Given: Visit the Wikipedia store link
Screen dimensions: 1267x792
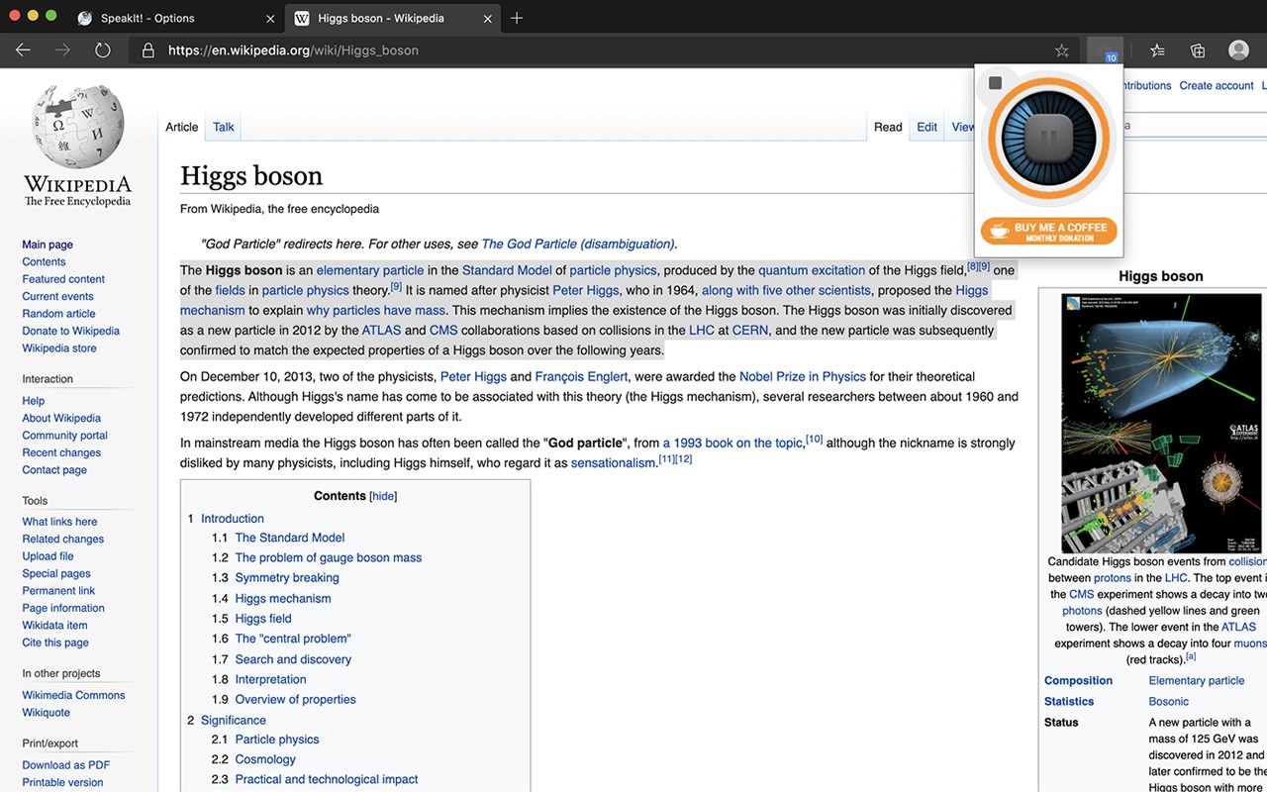Looking at the screenshot, I should click(60, 348).
